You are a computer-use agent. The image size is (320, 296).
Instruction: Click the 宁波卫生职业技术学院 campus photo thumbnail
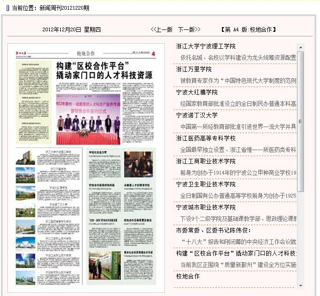coord(25,261)
